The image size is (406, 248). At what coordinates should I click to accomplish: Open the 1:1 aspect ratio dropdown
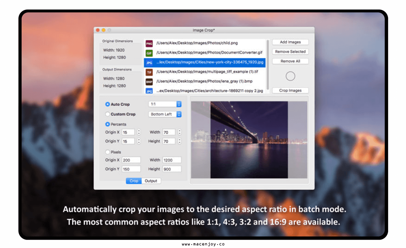point(165,104)
